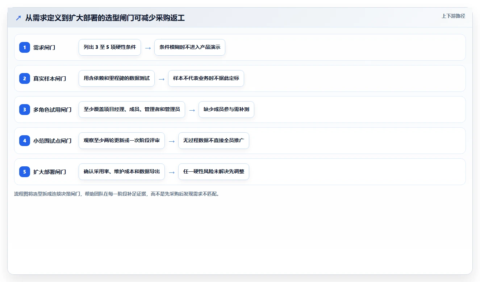Select the box 确认采用率、维护成本和数据导出
Viewport: 480px width, 282px height.
(x=122, y=172)
